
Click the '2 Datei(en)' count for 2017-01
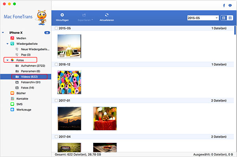pos(219,100)
